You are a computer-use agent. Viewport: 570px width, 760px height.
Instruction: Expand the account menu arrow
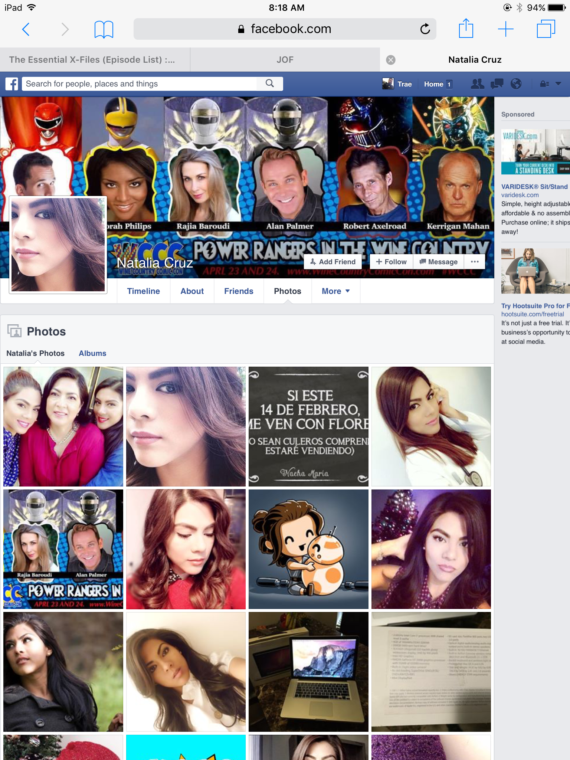(x=558, y=84)
